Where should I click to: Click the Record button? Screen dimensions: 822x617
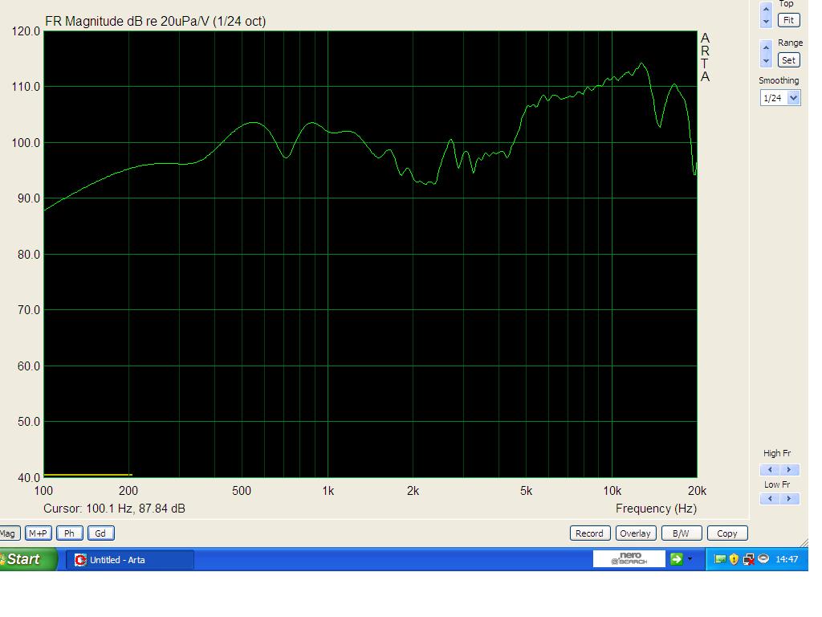590,533
